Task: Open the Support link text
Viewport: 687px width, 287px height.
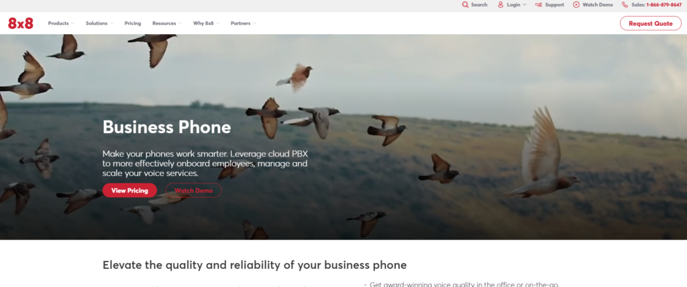Action: pos(555,5)
